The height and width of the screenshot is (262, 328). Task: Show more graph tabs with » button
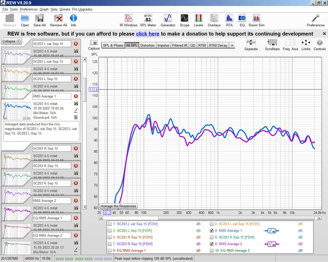click(232, 45)
